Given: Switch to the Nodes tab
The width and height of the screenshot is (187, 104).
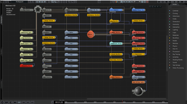Looking at the screenshot, I should [175, 4].
